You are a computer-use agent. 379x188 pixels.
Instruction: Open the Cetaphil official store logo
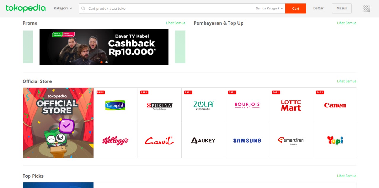pyautogui.click(x=115, y=105)
